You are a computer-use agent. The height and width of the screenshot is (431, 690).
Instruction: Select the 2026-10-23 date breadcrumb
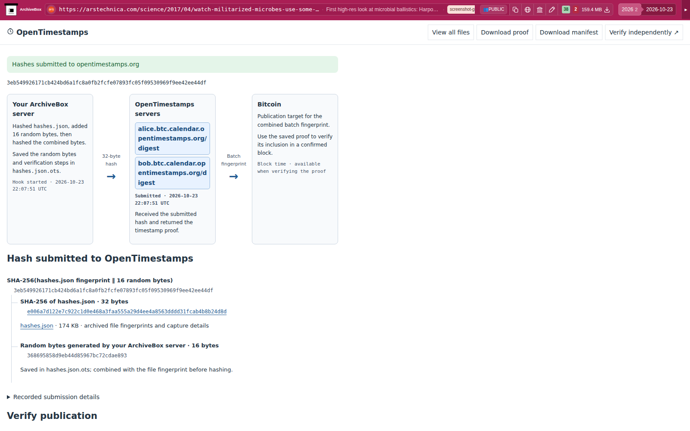[x=659, y=9]
